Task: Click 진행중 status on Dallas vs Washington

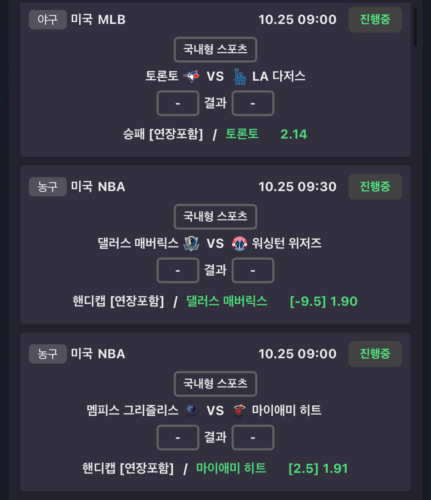Action: [375, 187]
